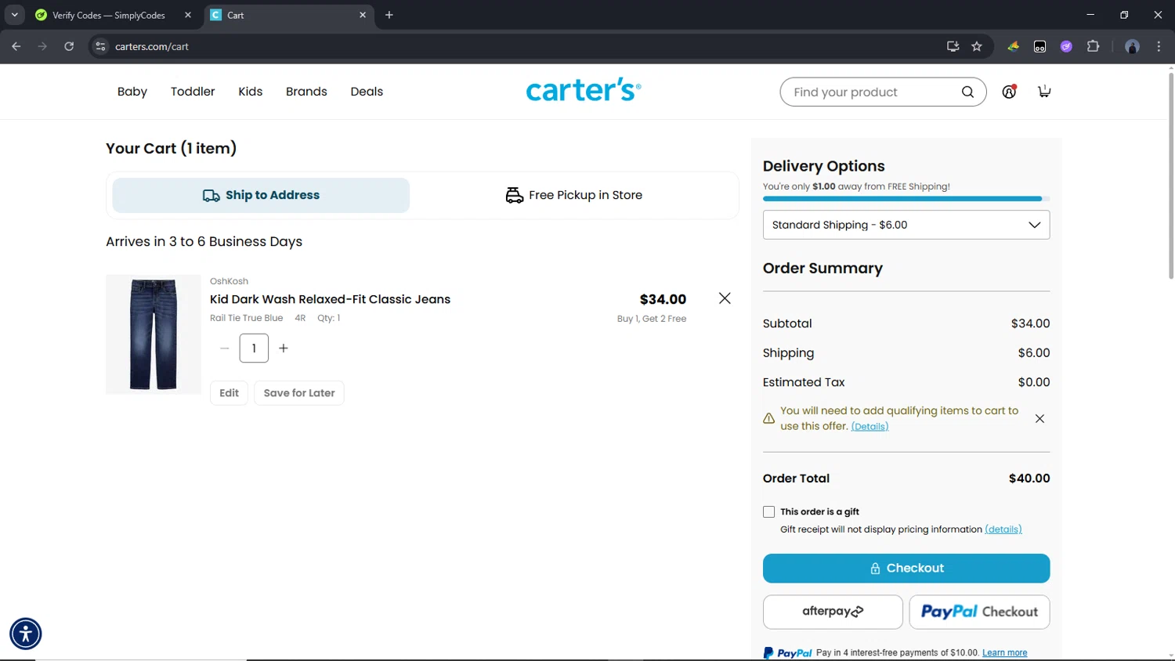
Task: Open the Baby menu
Action: (132, 92)
